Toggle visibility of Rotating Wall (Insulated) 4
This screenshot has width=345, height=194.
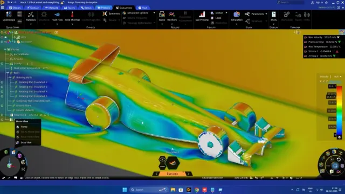(x=2, y=92)
